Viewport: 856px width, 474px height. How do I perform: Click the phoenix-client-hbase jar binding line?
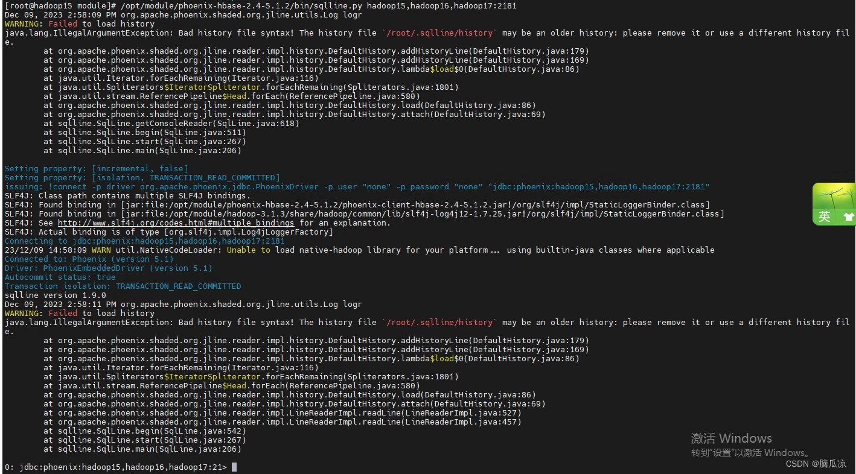(x=357, y=204)
